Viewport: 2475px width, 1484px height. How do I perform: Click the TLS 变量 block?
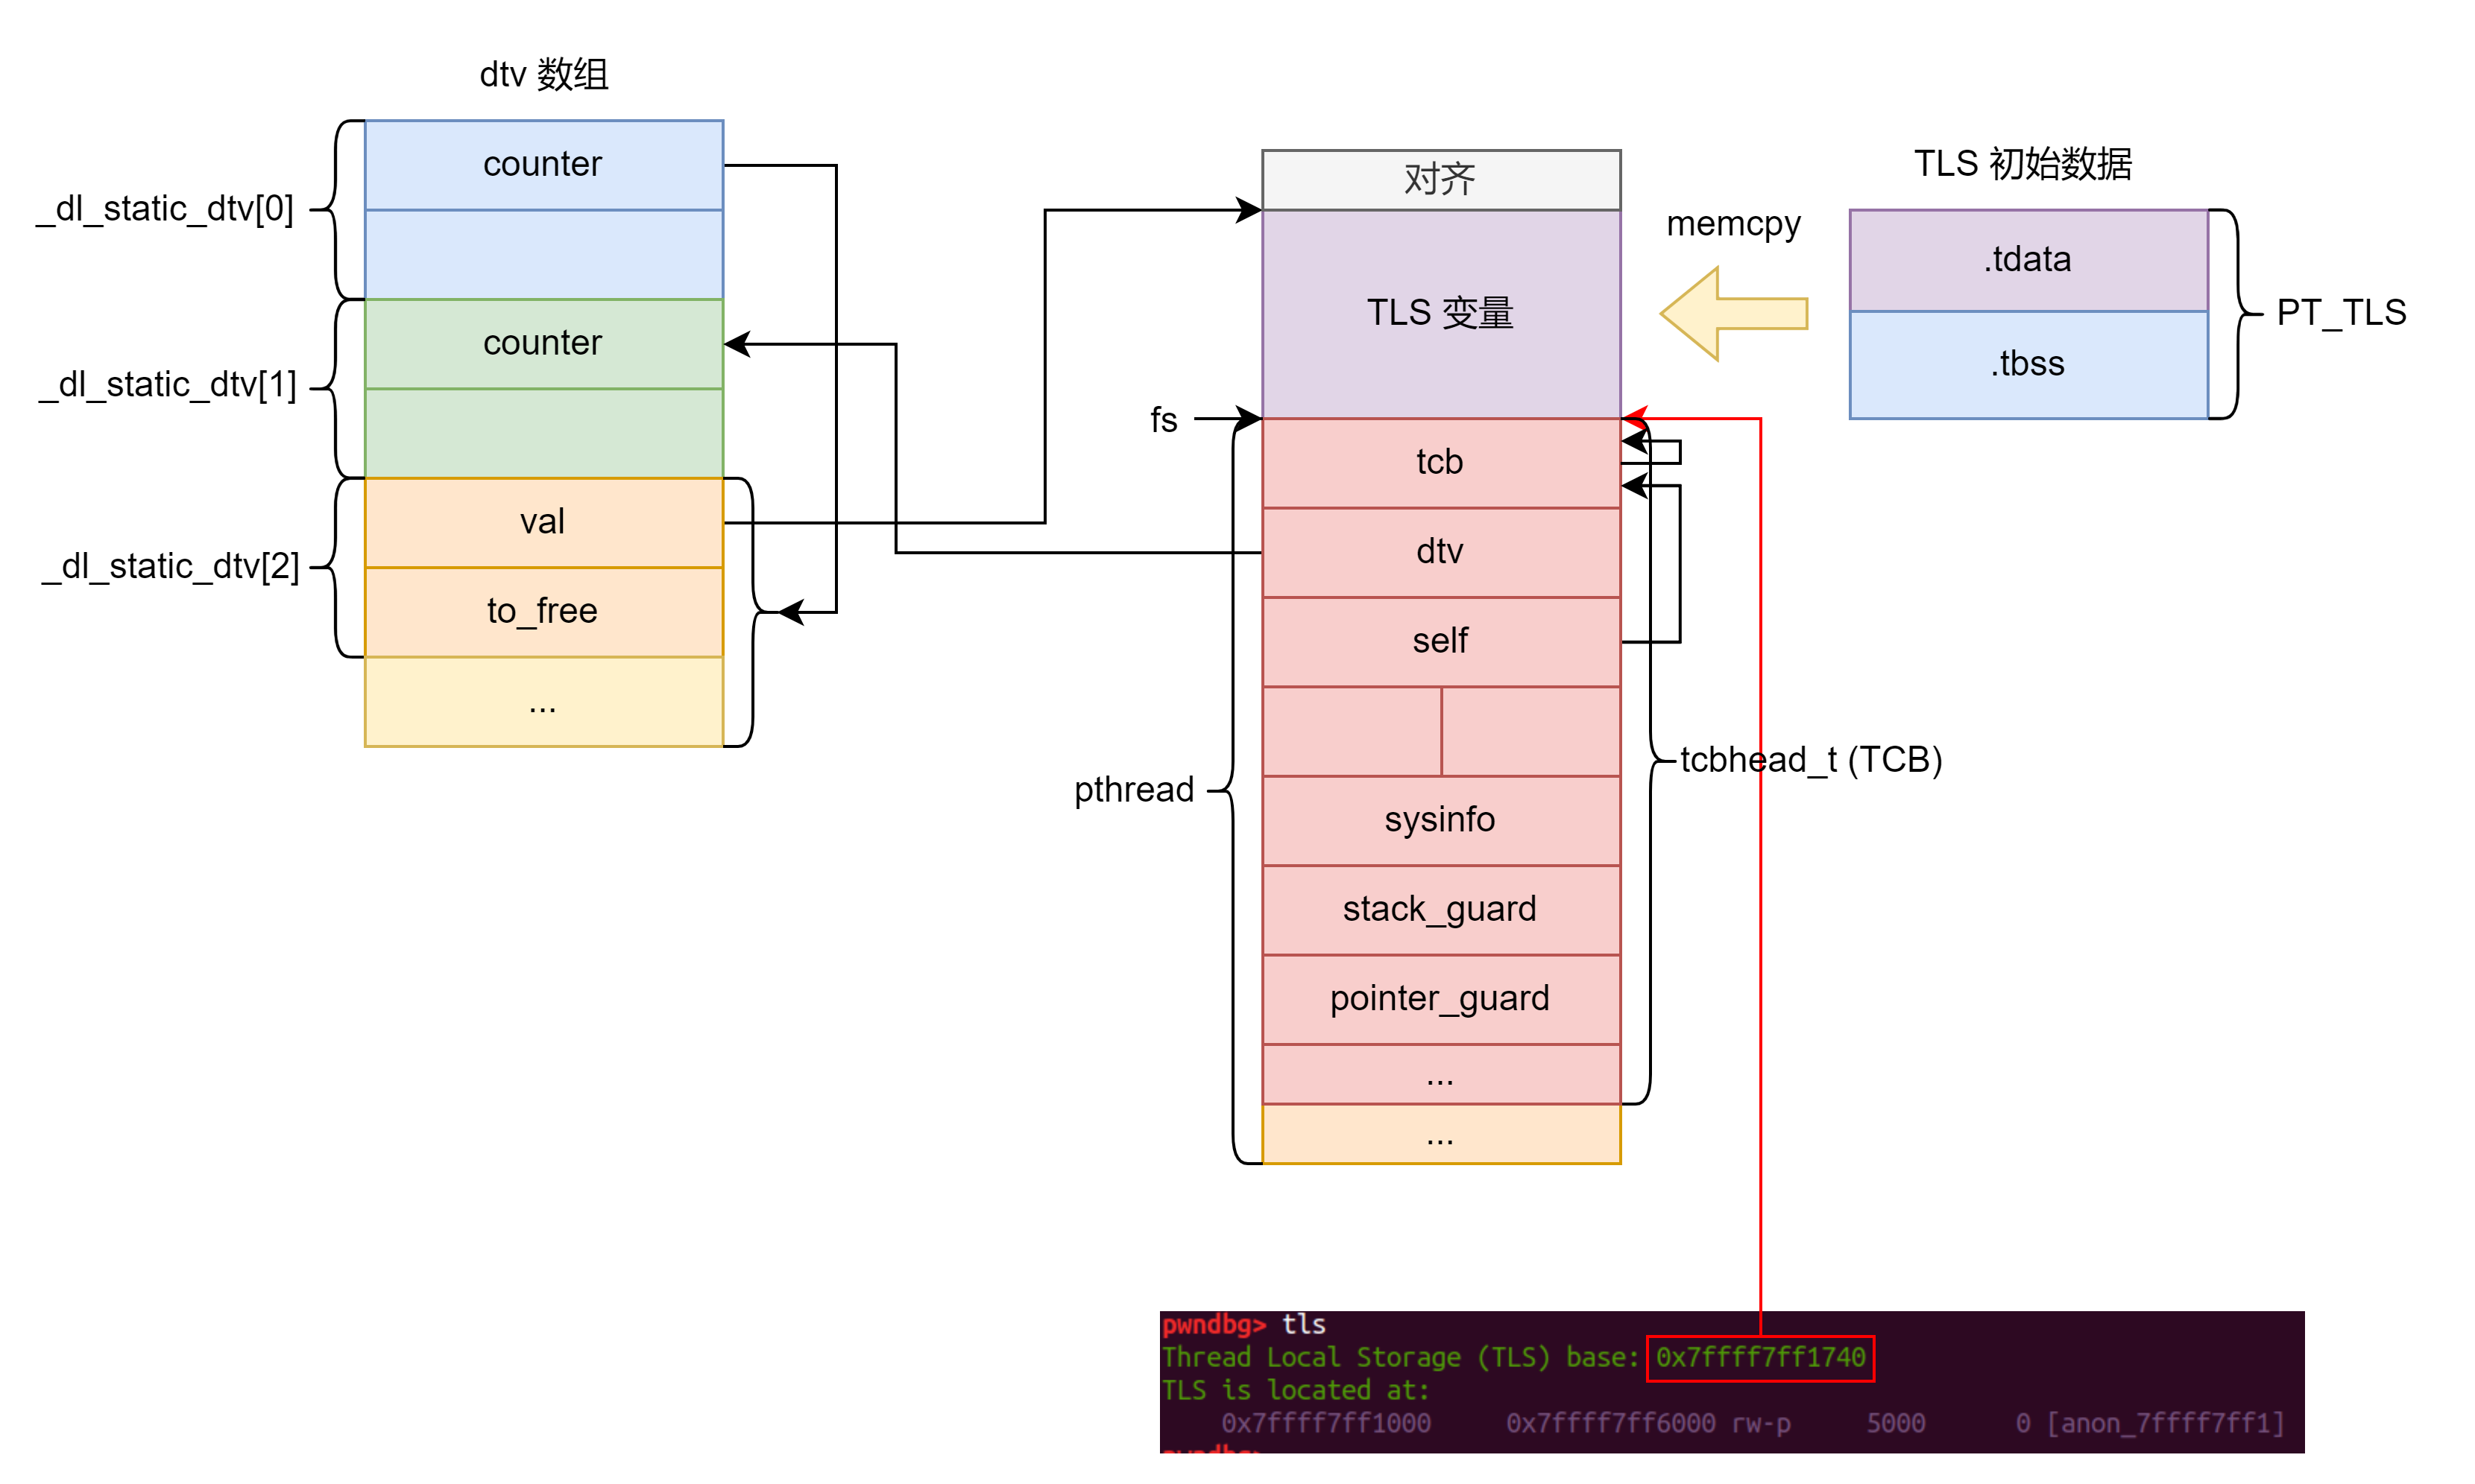click(1440, 313)
